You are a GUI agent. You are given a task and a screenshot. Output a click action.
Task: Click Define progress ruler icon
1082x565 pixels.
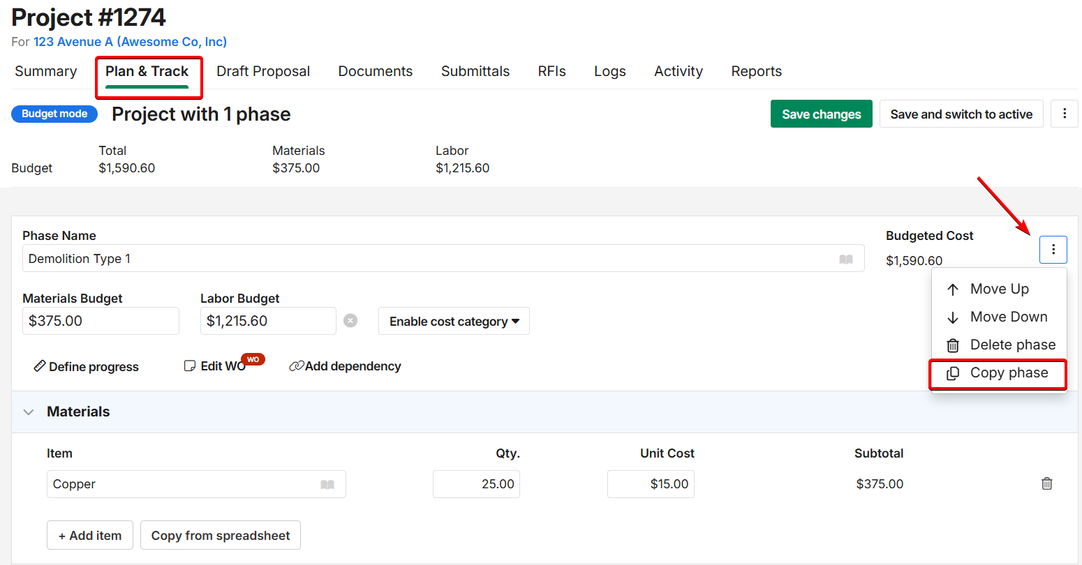pos(40,366)
